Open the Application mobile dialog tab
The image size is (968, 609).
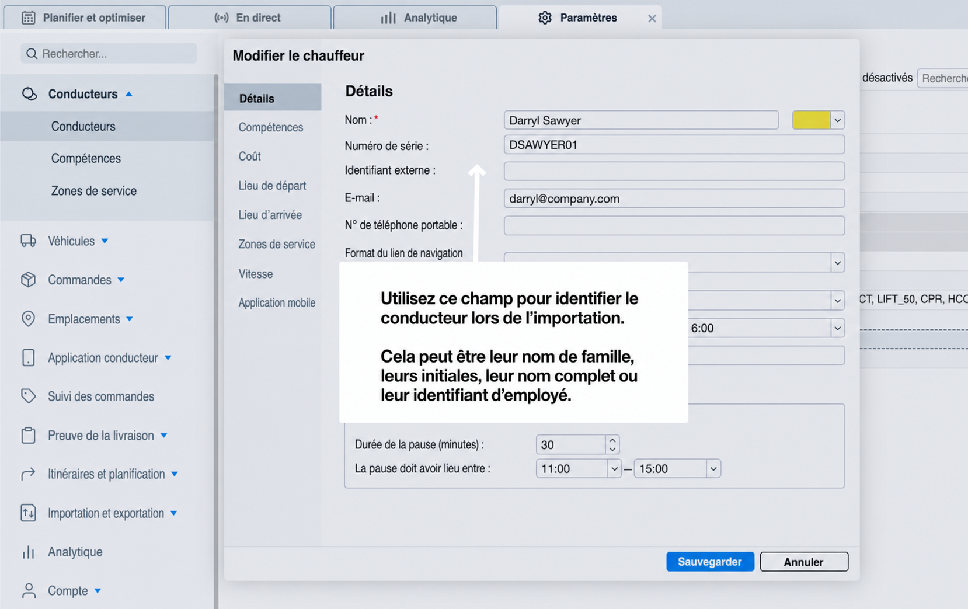tap(277, 302)
